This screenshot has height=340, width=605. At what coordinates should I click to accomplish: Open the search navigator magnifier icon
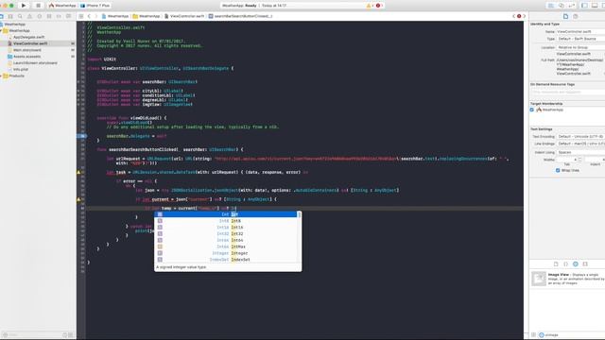(20, 16)
